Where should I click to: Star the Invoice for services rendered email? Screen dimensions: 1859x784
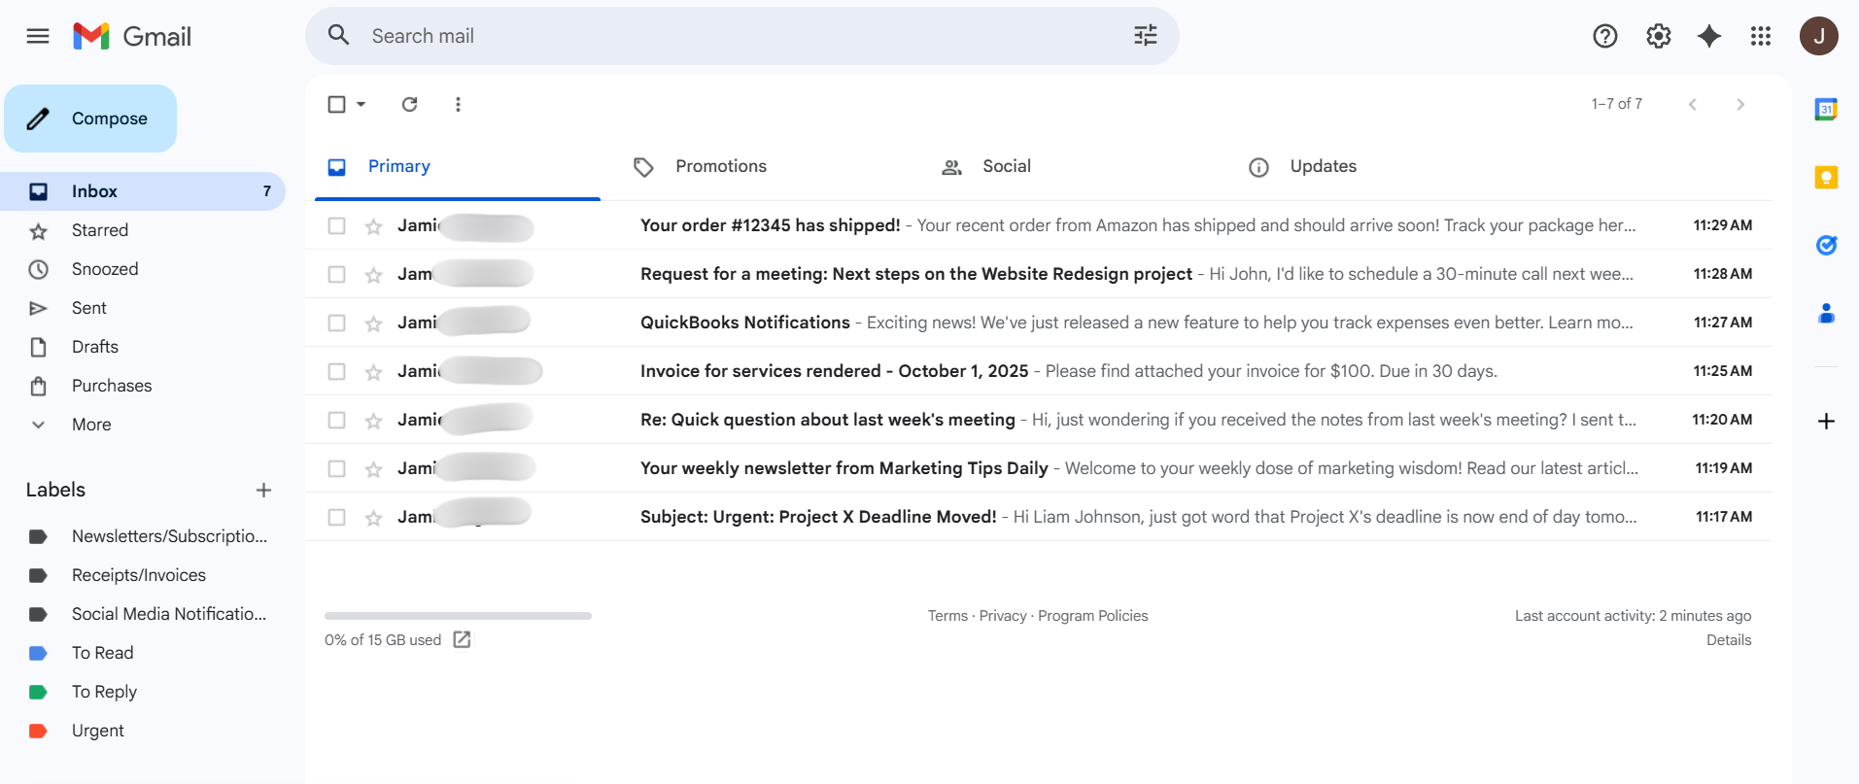(373, 372)
